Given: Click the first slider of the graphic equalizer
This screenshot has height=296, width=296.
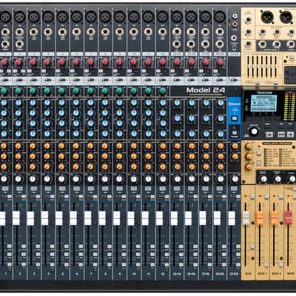Looking at the screenshot, I should (x=248, y=67).
